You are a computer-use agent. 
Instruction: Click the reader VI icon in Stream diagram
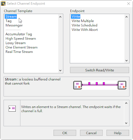point(122,85)
